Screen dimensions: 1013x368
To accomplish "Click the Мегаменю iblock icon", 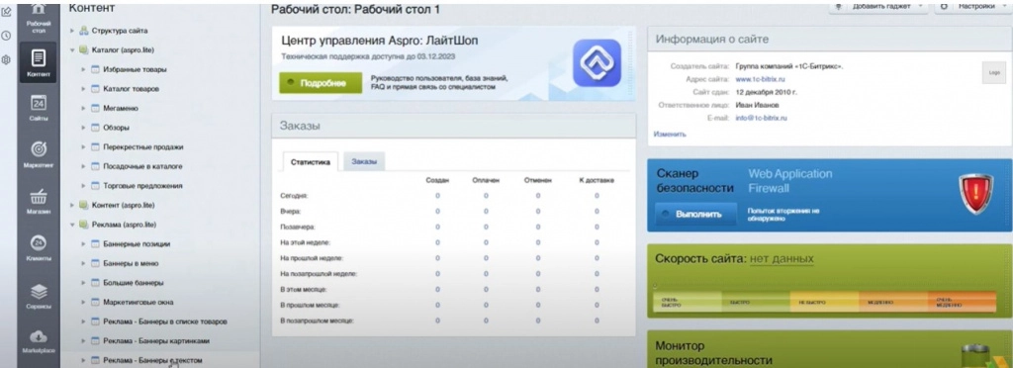I will pyautogui.click(x=96, y=108).
